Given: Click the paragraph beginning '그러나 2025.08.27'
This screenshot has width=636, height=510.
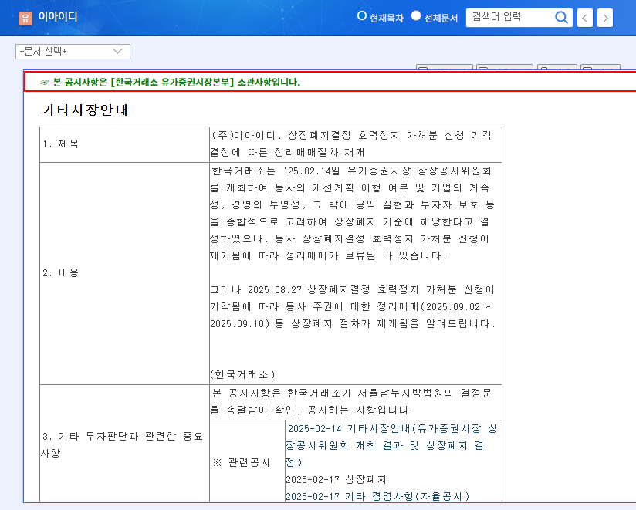Looking at the screenshot, I should point(353,306).
